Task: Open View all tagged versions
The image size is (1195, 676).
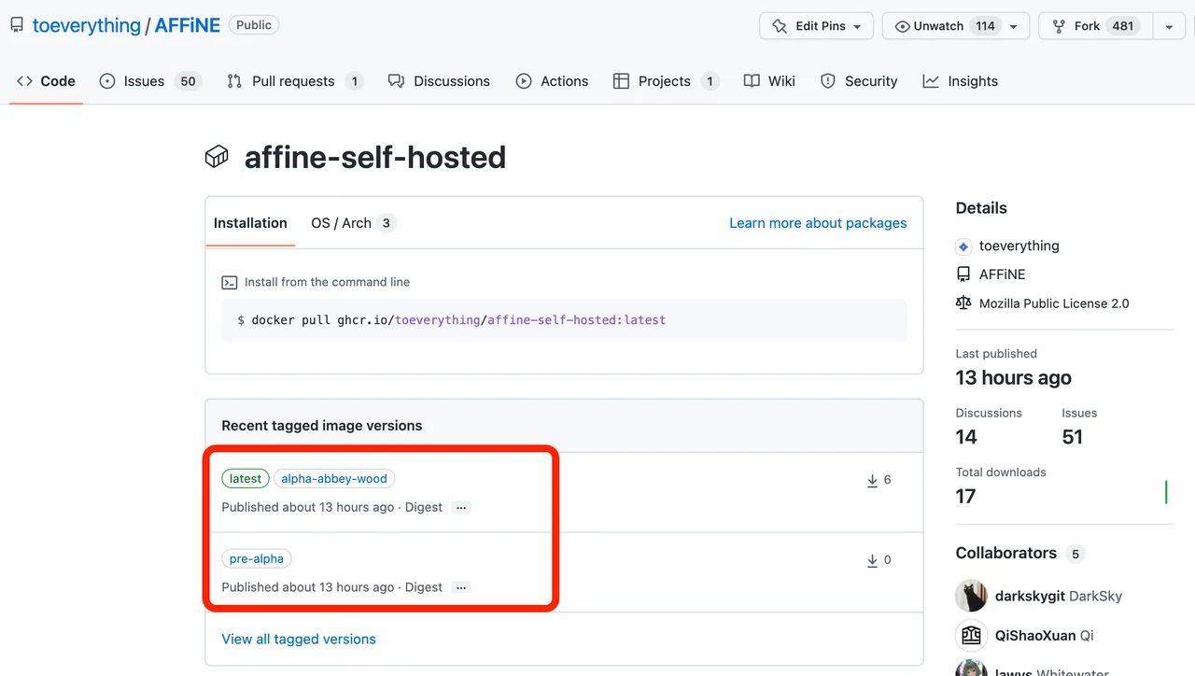Action: click(299, 640)
